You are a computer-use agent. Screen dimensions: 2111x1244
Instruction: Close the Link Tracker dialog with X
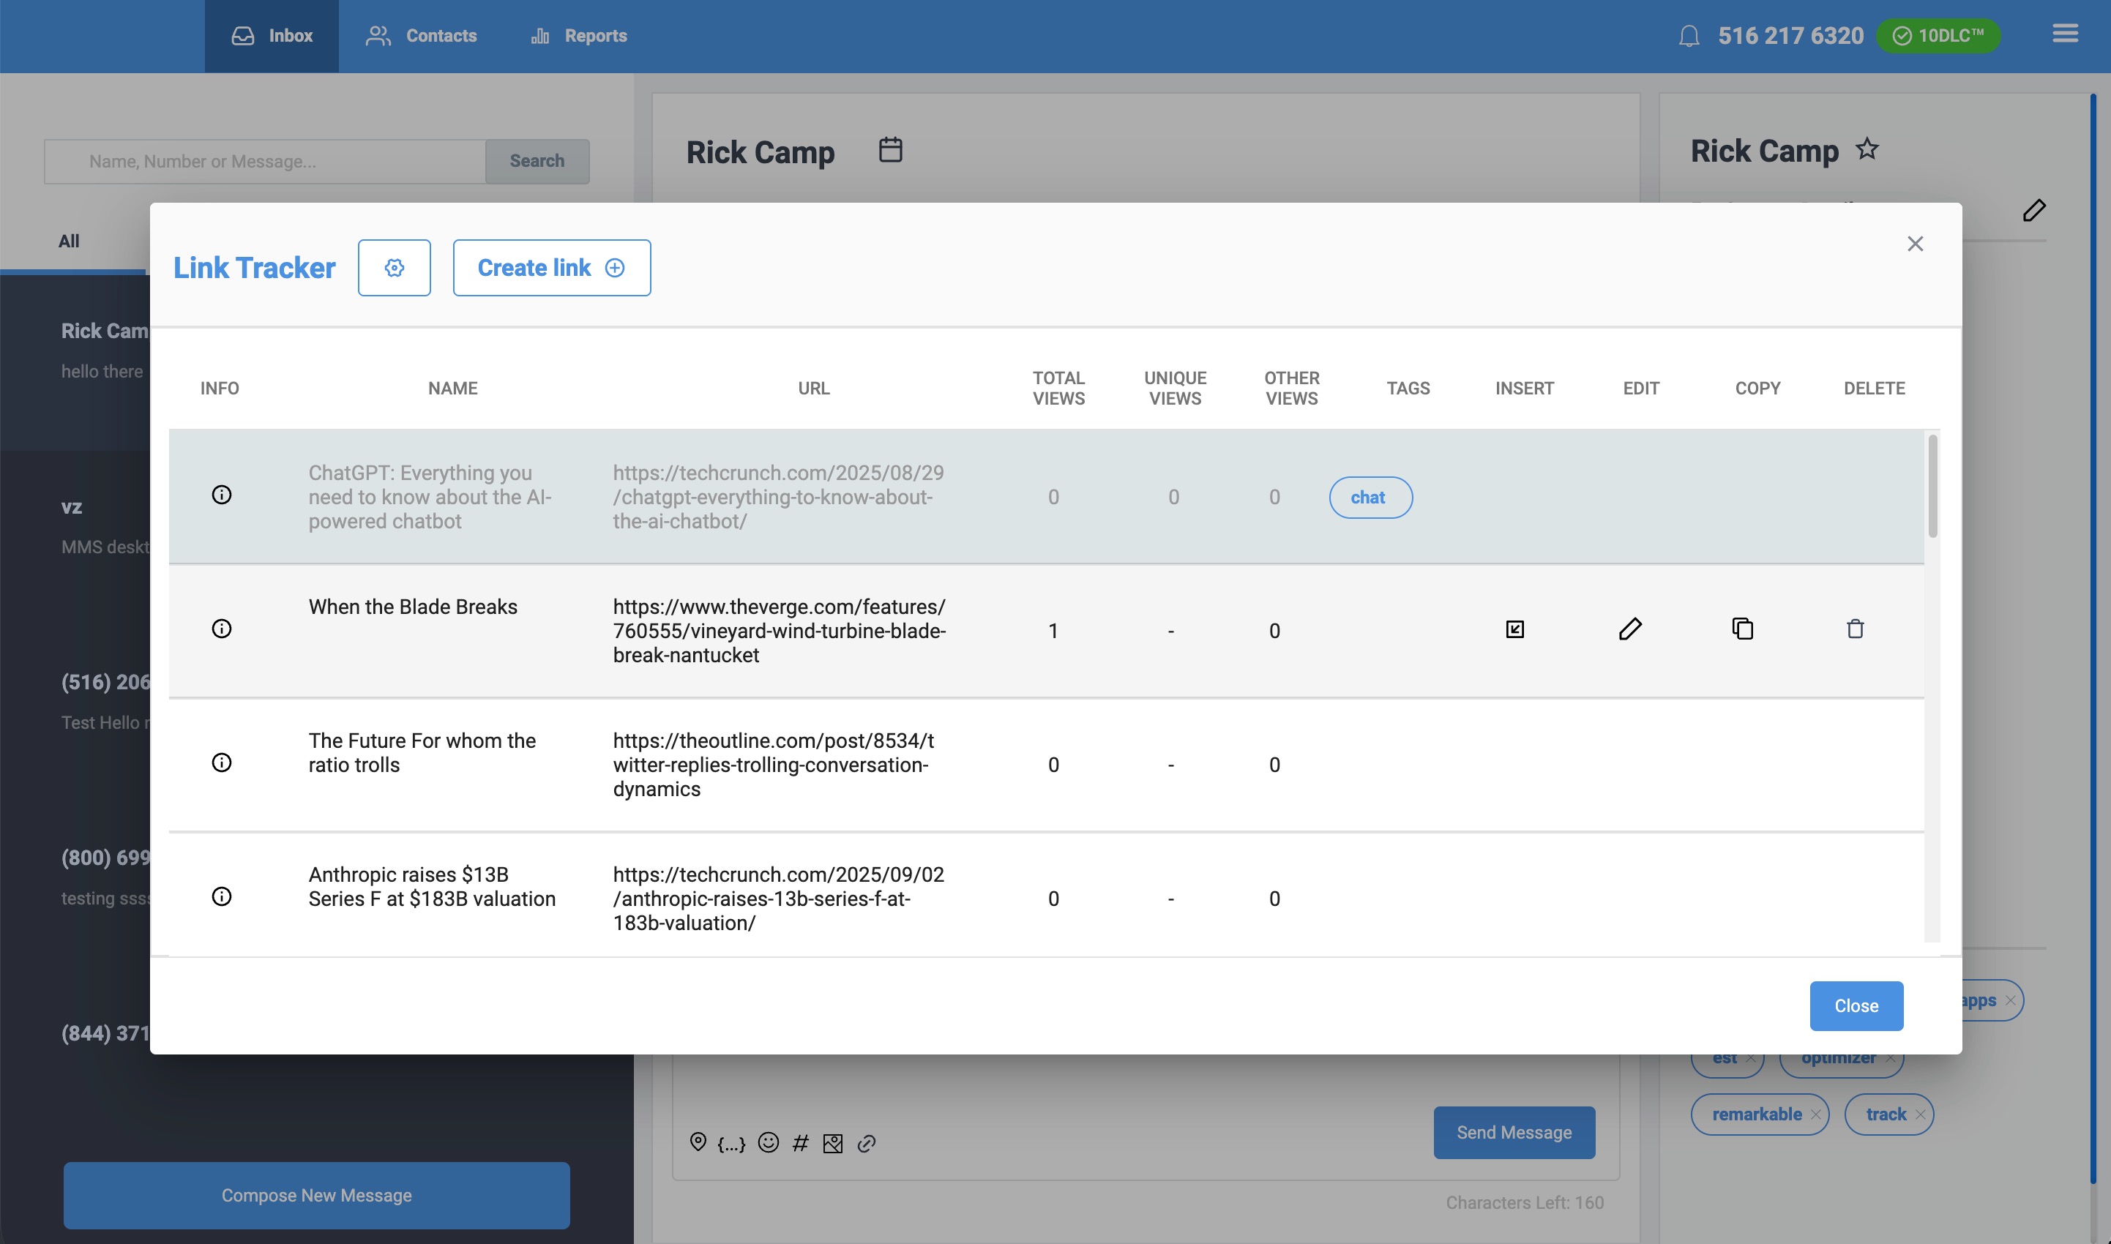[x=1915, y=244]
